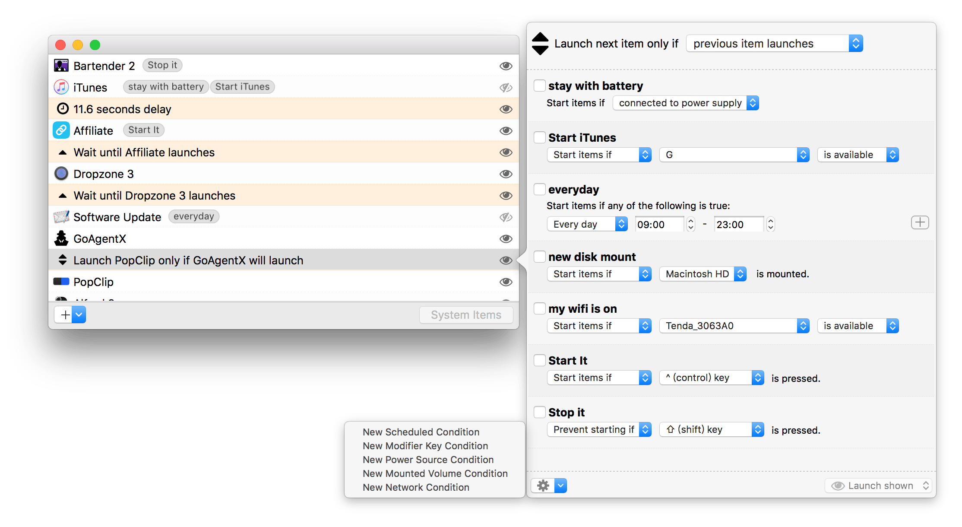Toggle hidden eye for Software Update
Image resolution: width=962 pixels, height=527 pixels.
click(506, 217)
